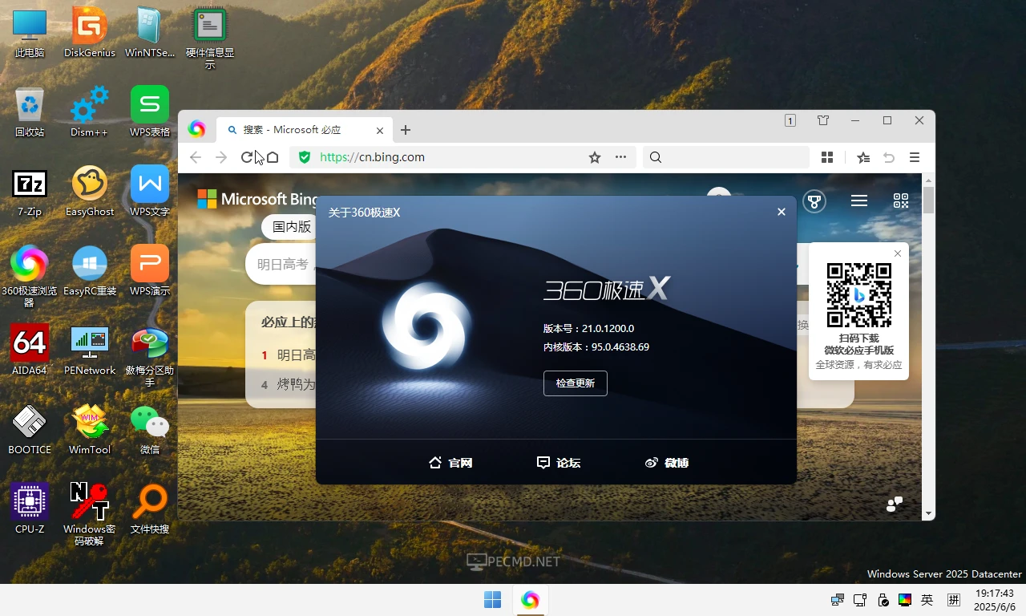The image size is (1026, 616).
Task: Click 检查更新 button in about dialog
Action: point(576,383)
